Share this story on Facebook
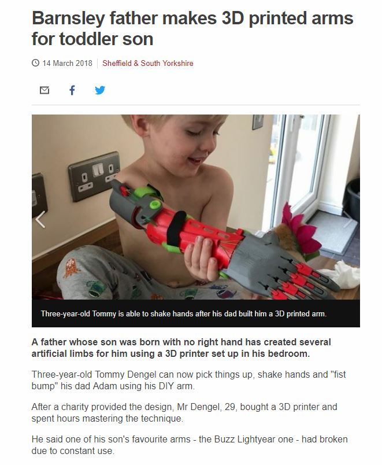The width and height of the screenshot is (382, 465). point(72,90)
